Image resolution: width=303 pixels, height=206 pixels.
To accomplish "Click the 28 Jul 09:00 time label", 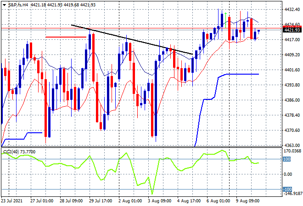I will (71, 201).
